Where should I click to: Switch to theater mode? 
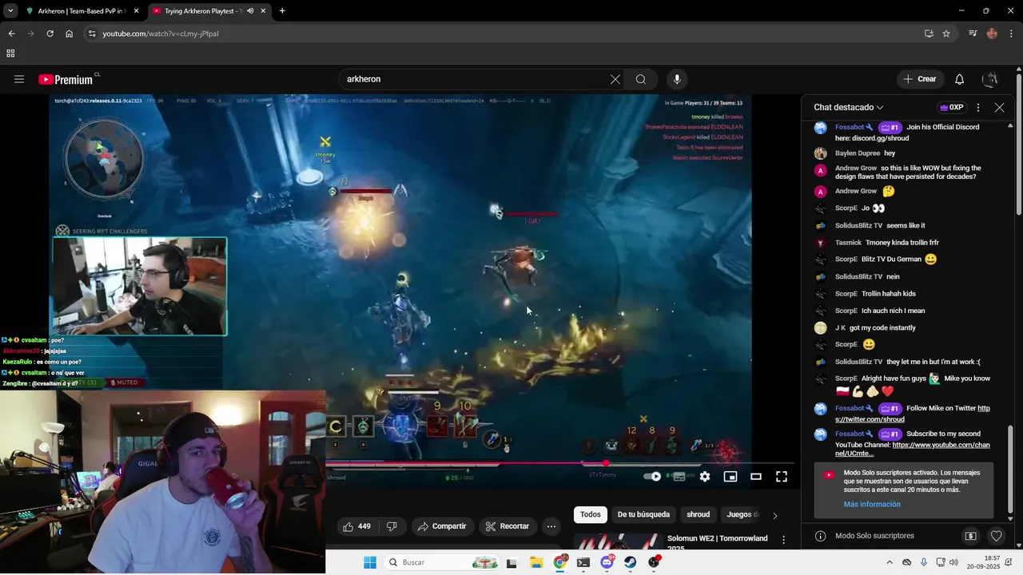(x=755, y=477)
